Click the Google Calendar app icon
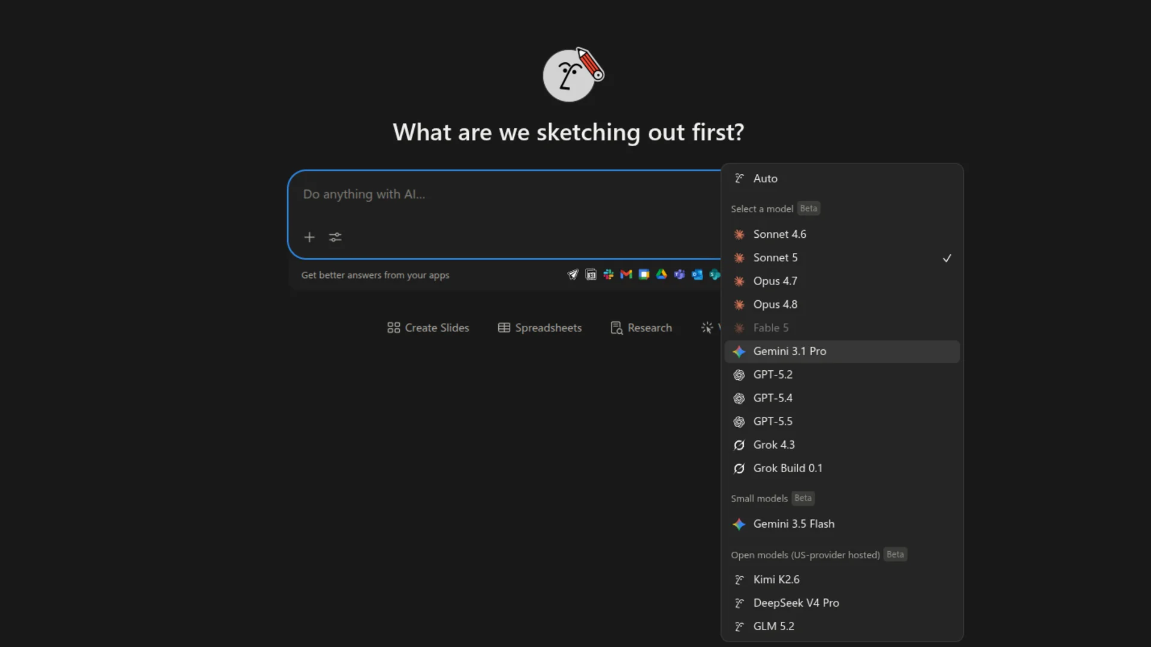This screenshot has height=647, width=1151. pos(644,274)
